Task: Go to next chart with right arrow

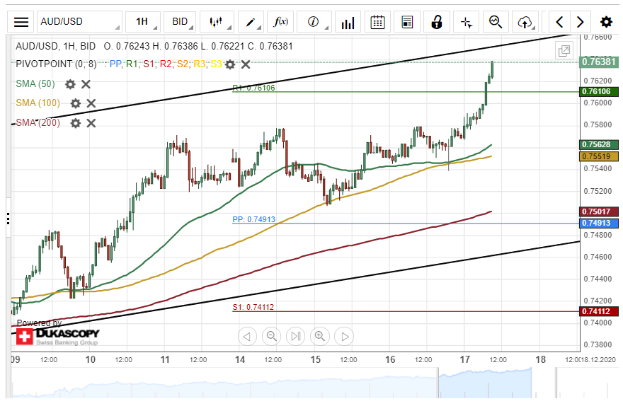Action: 581,22
